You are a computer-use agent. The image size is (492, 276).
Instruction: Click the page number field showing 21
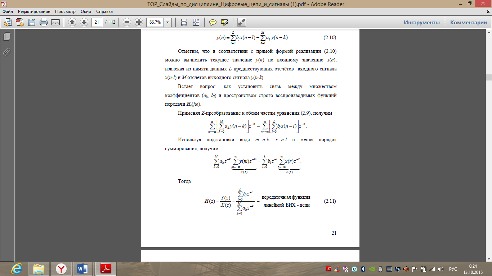pos(97,22)
